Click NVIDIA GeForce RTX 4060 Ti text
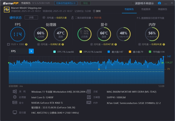This screenshot has height=121, width=175. [47, 103]
